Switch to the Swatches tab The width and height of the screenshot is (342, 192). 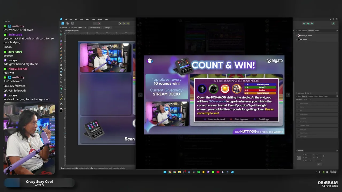[304, 30]
